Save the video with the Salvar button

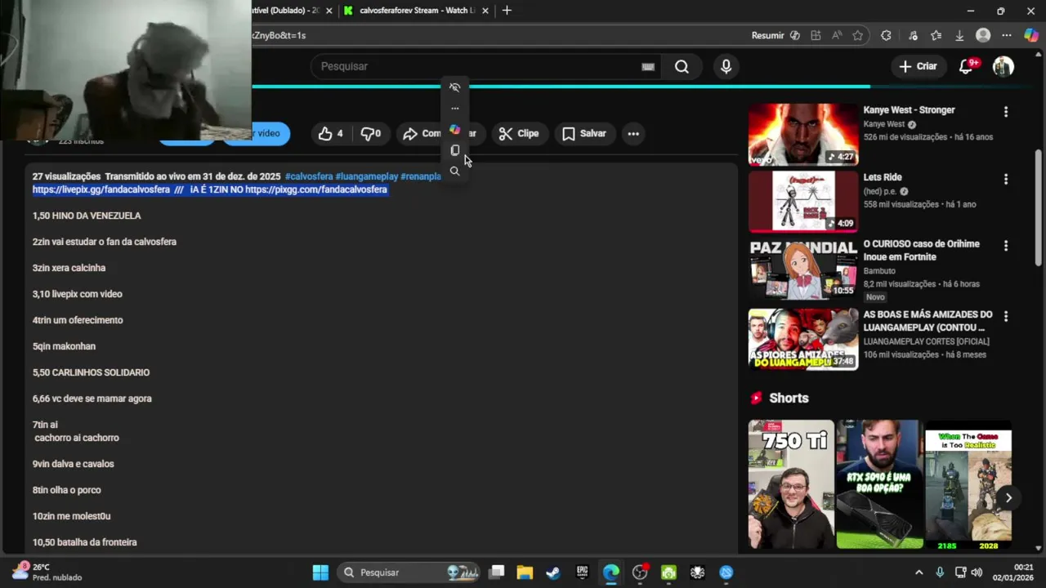pos(584,134)
